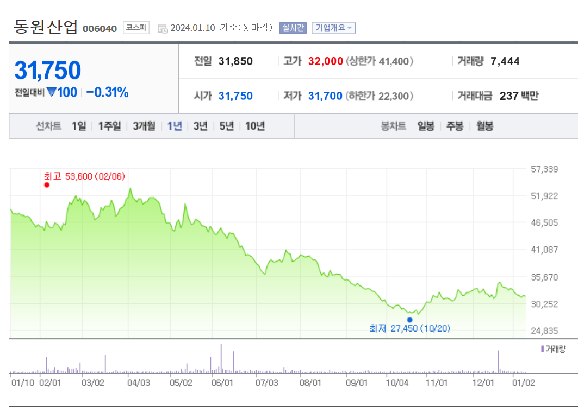Click the -0.31% change rate

(107, 92)
